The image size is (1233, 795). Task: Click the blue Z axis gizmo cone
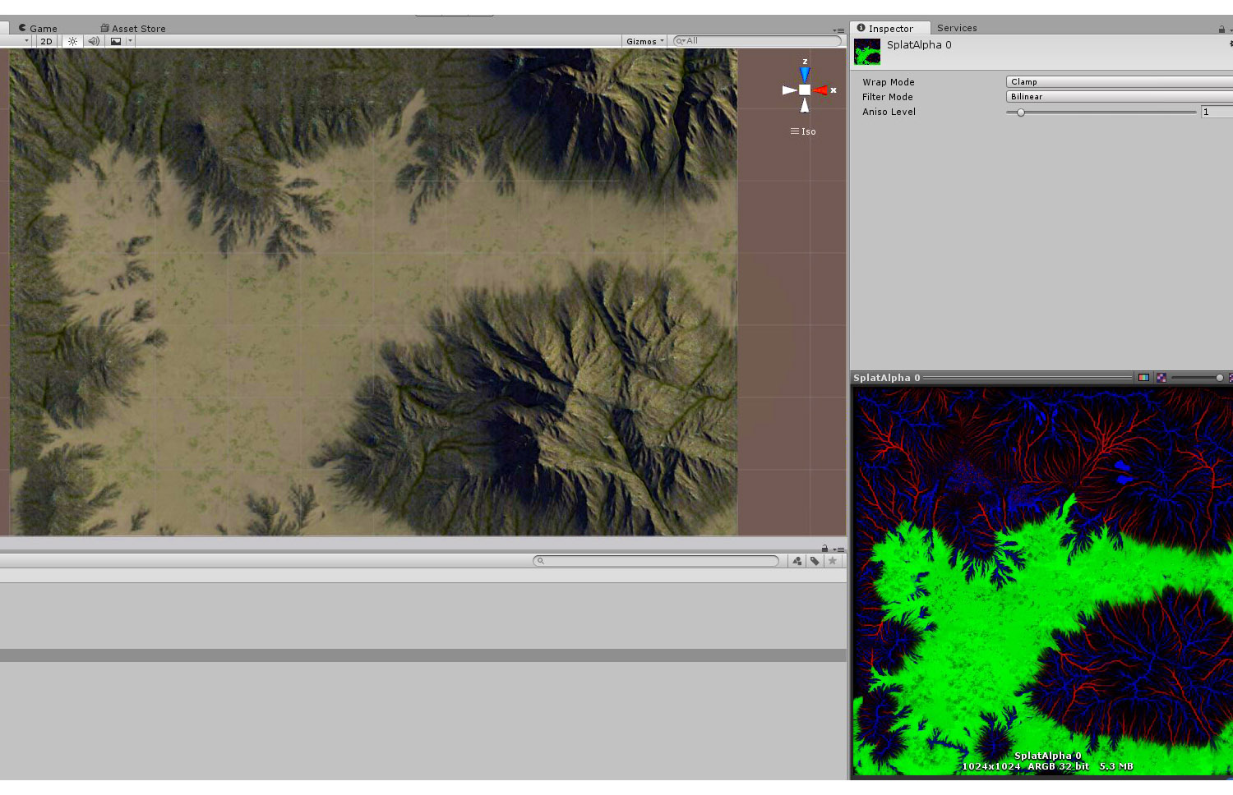click(x=805, y=75)
